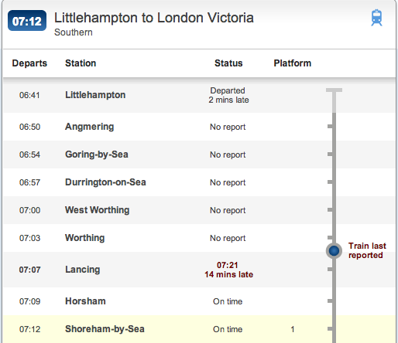Click the blue train icon
The width and height of the screenshot is (398, 343).
coord(376,18)
